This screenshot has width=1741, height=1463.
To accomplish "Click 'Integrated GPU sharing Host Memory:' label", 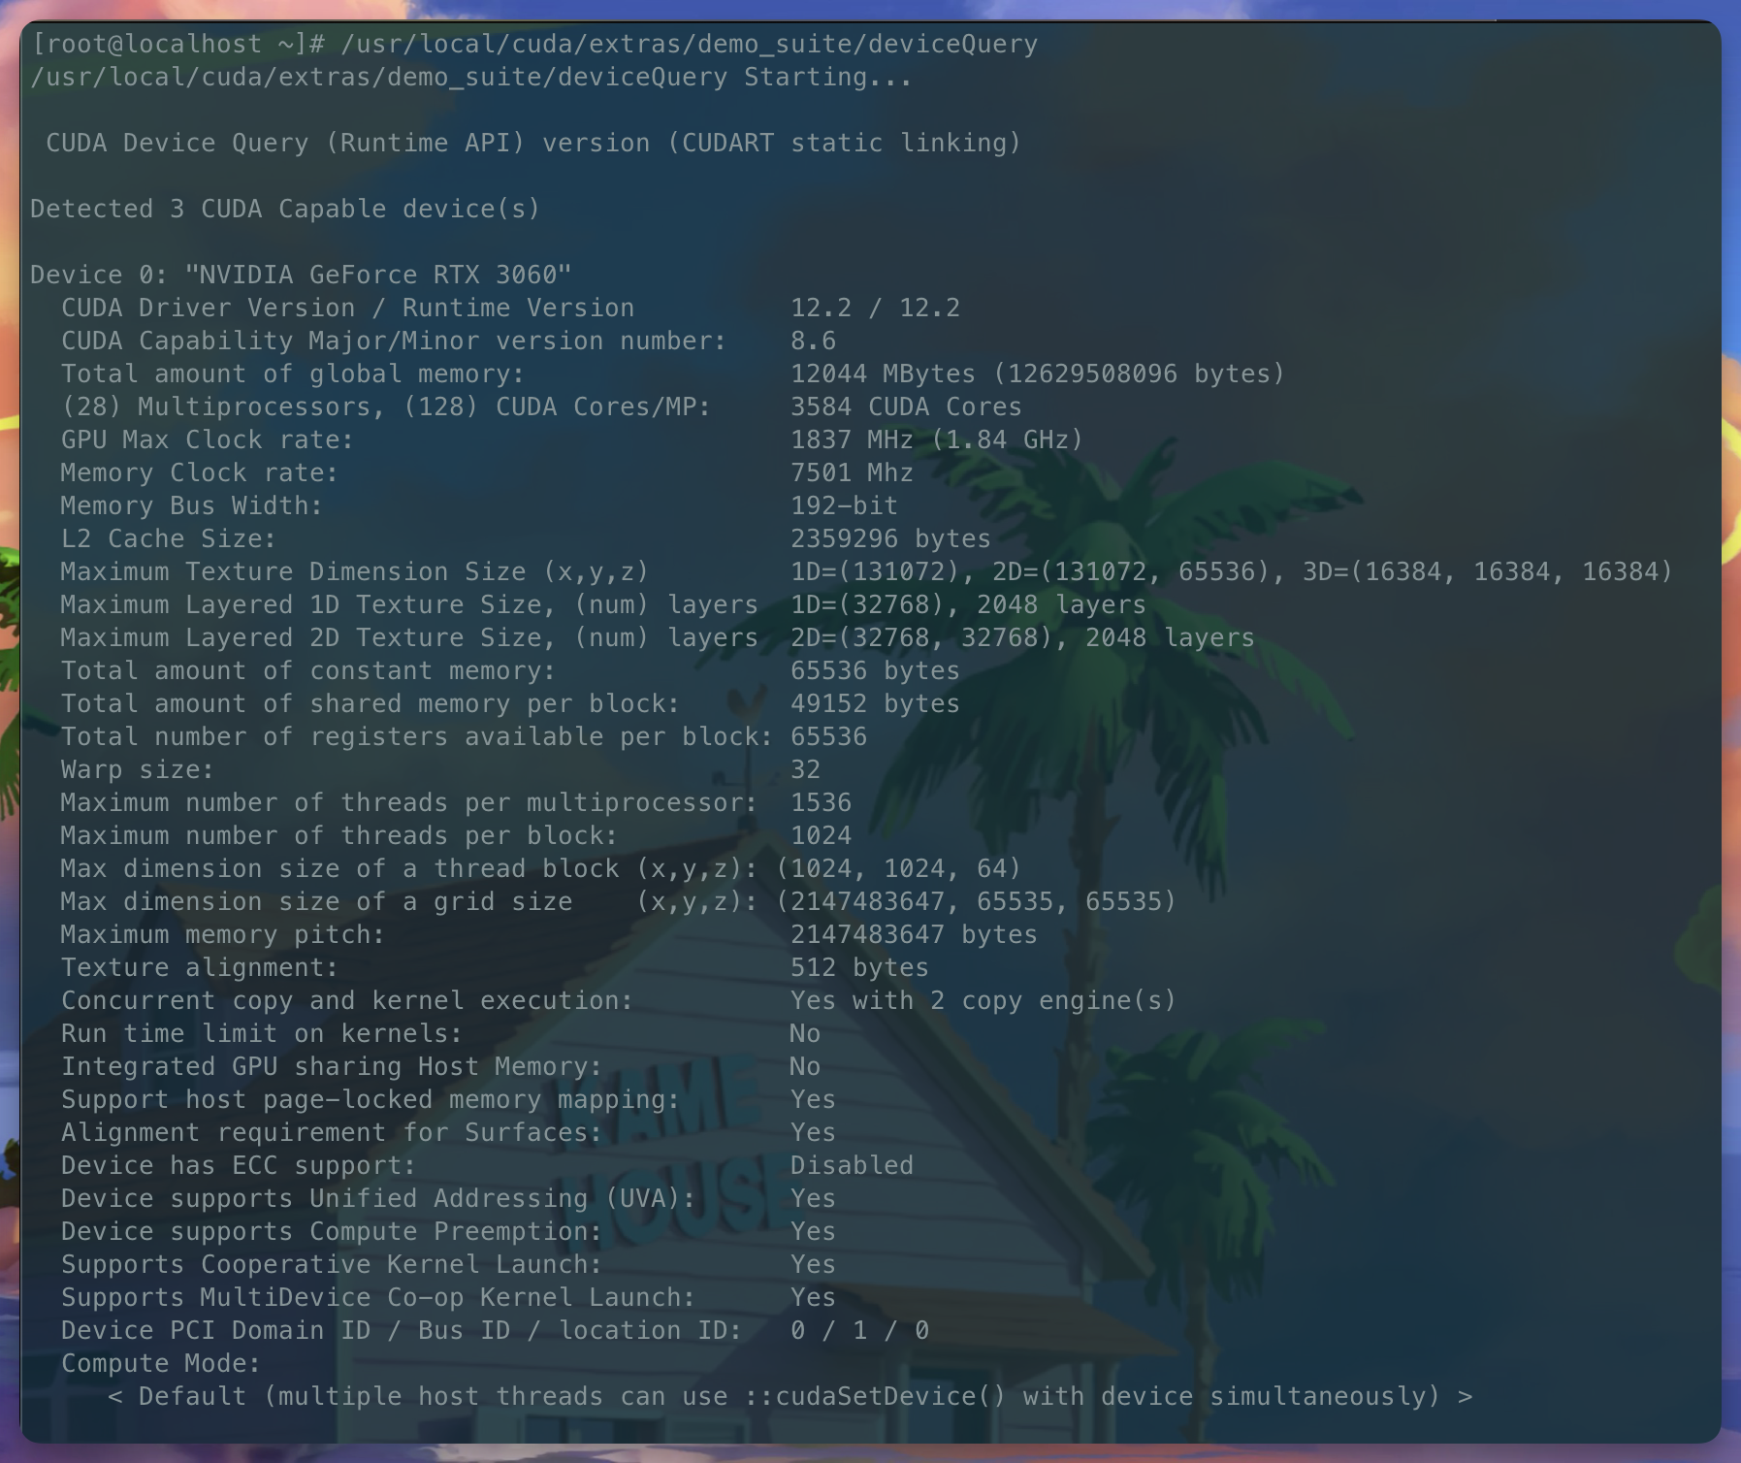I will [x=332, y=1067].
